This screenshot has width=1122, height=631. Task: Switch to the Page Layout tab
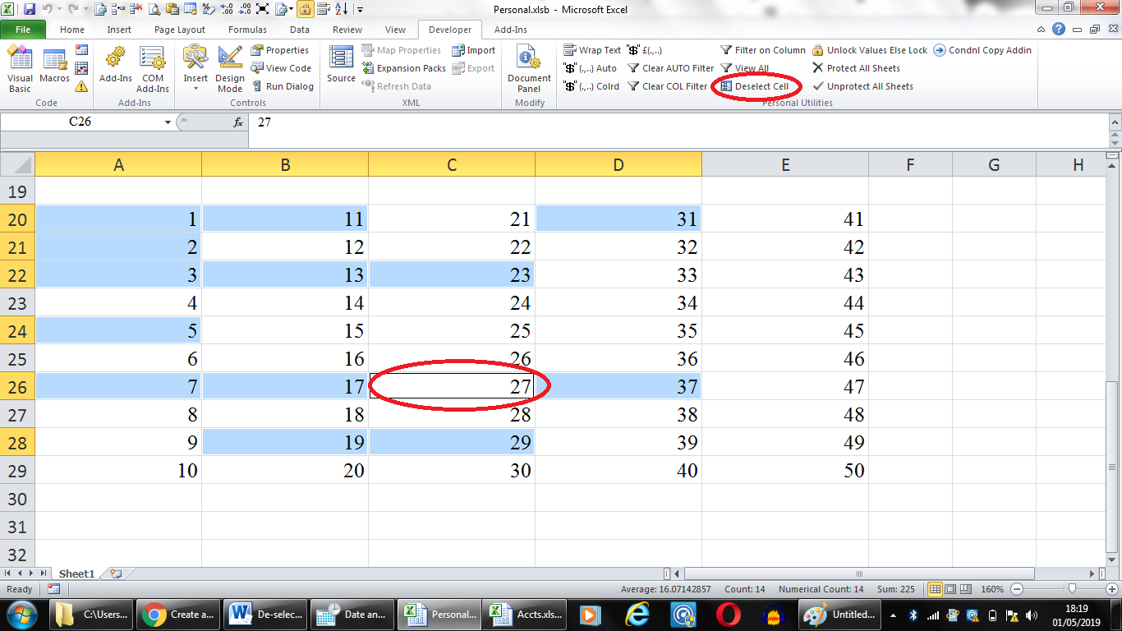coord(180,30)
